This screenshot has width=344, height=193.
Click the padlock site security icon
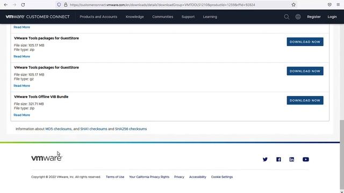pos(66,5)
